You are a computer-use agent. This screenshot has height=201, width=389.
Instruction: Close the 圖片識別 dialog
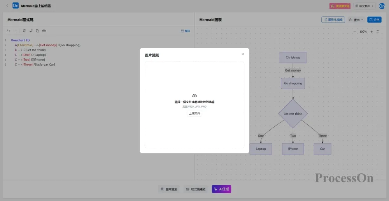coord(243,54)
